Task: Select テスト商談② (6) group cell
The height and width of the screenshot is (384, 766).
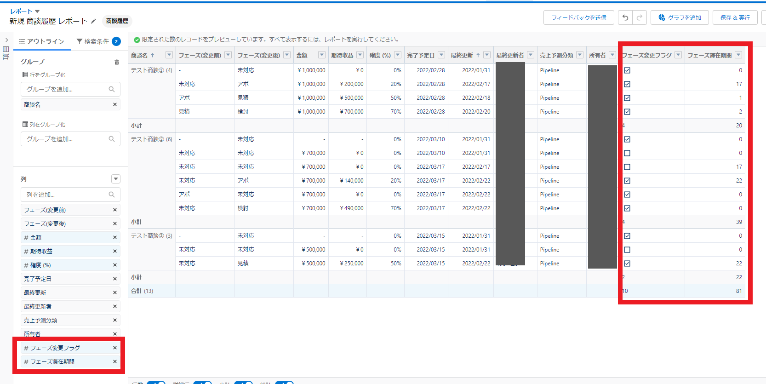Action: pos(152,139)
